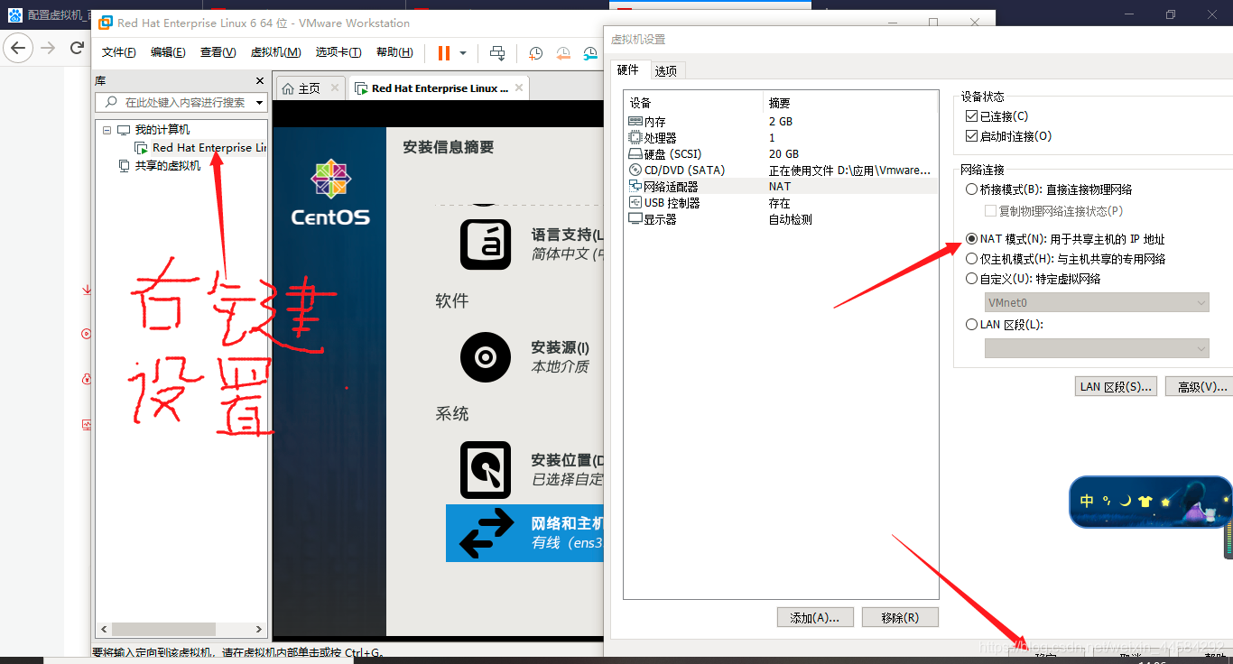Click the 中 input method indicator

(x=1087, y=502)
